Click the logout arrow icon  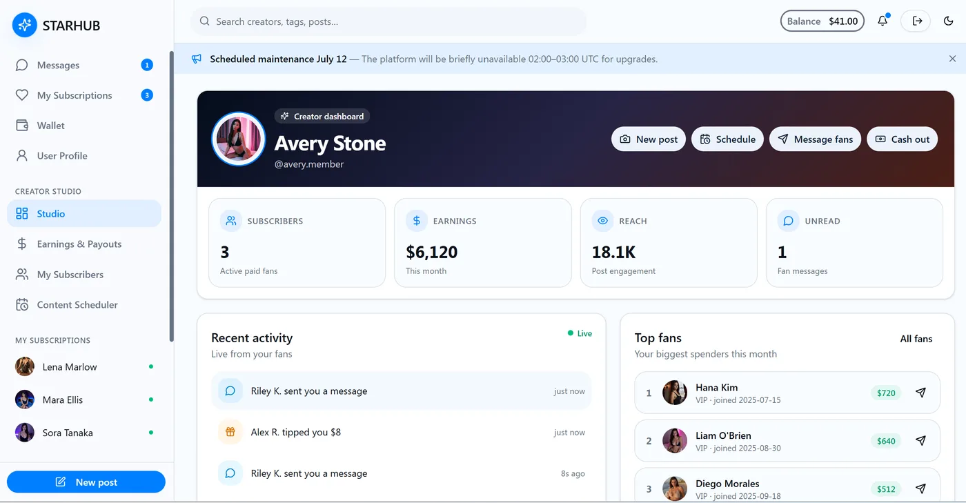coord(917,21)
